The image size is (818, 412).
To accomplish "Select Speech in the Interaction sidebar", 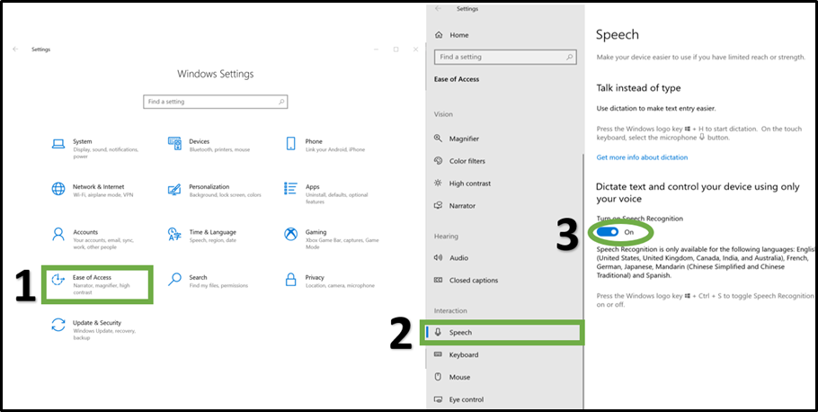I will tap(460, 332).
